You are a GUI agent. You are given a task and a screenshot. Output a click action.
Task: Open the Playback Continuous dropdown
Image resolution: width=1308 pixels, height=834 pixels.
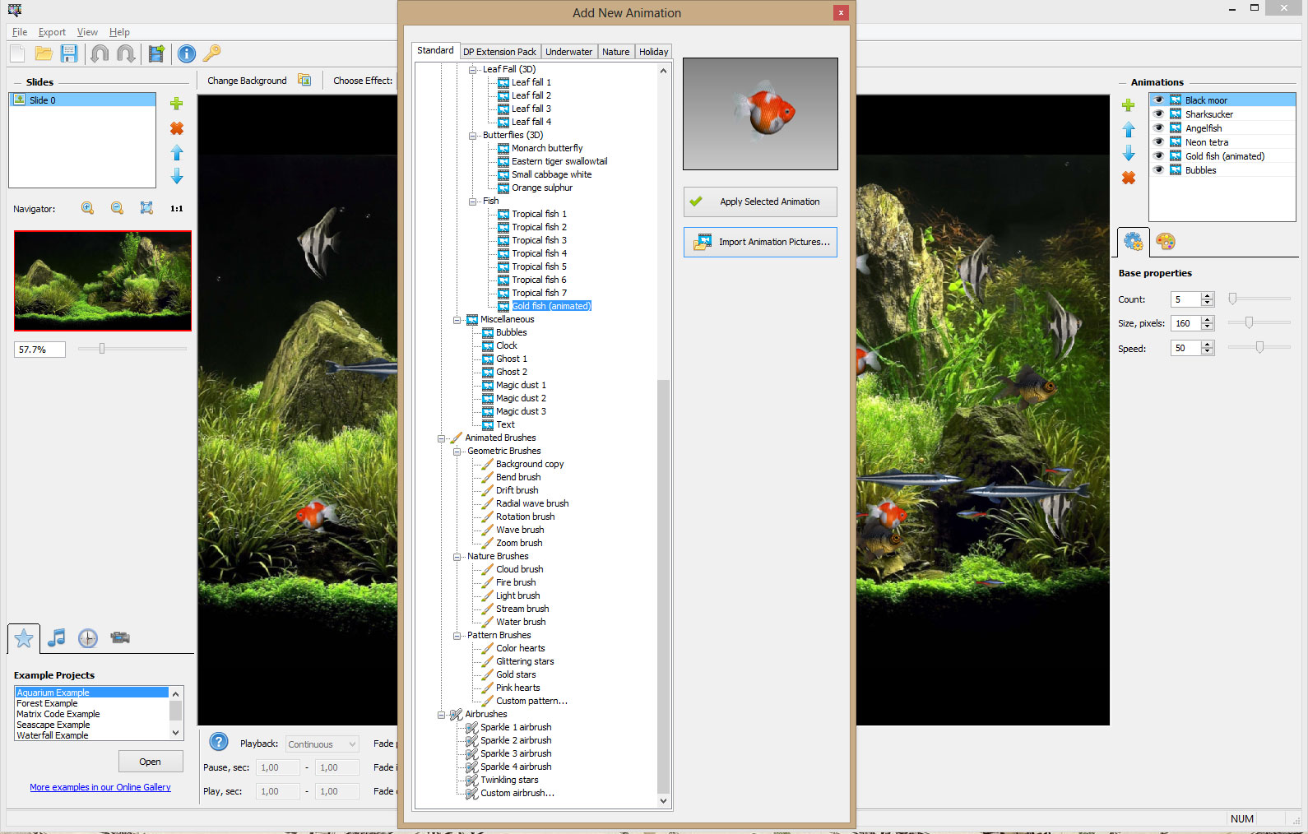pyautogui.click(x=322, y=744)
